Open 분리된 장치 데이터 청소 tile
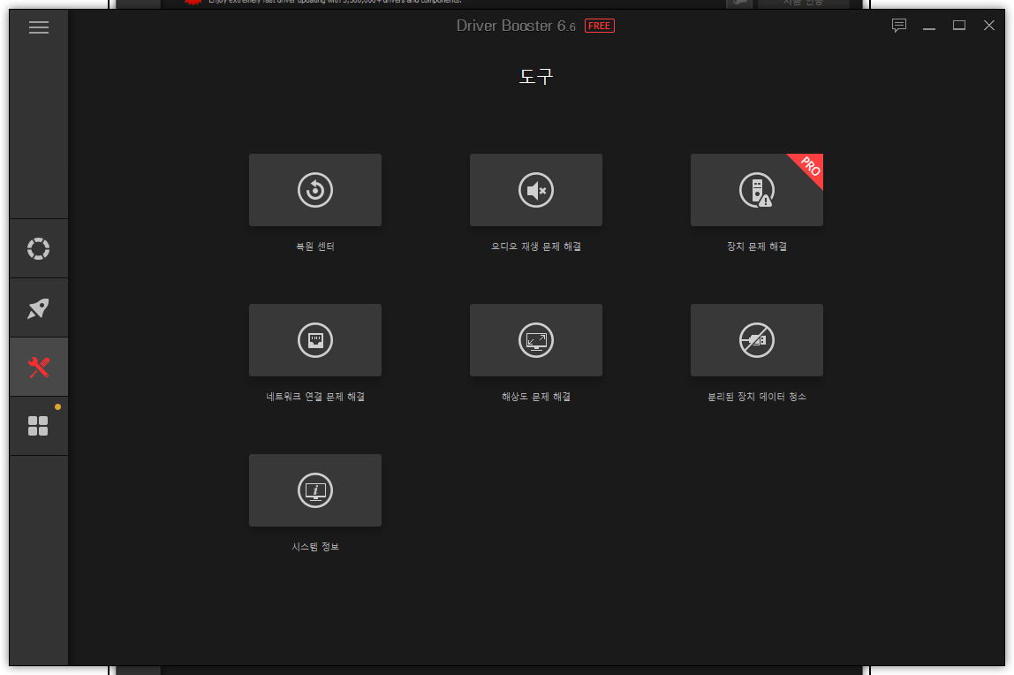This screenshot has height=675, width=1014. click(x=757, y=340)
